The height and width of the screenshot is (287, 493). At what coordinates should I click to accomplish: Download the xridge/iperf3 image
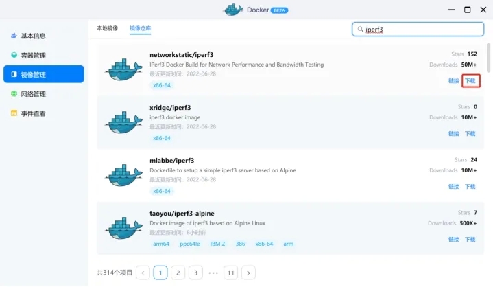coord(470,134)
